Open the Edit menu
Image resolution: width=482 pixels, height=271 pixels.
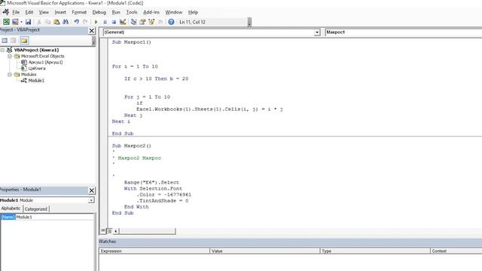click(29, 12)
